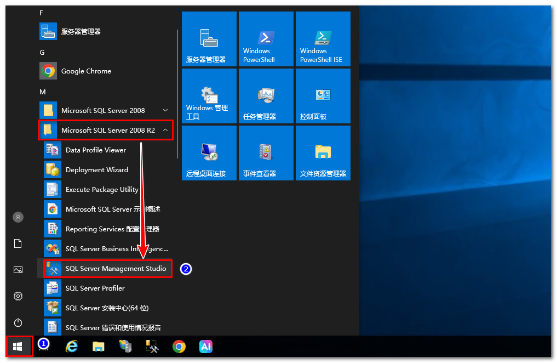
Task: Click the Windows Start button
Action: tap(18, 347)
